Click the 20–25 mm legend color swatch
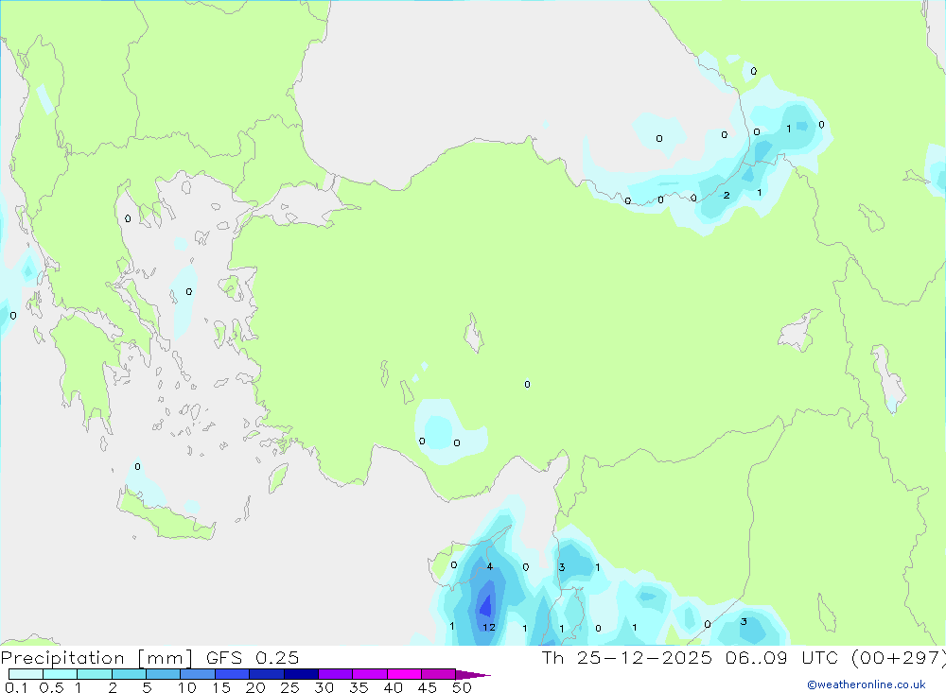Viewport: 946px width, 693px height. click(x=266, y=674)
